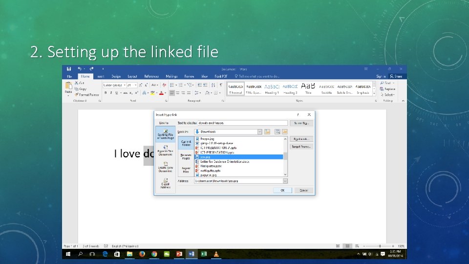
Task: Open the Firefox taskbar icon
Action: coord(142,254)
